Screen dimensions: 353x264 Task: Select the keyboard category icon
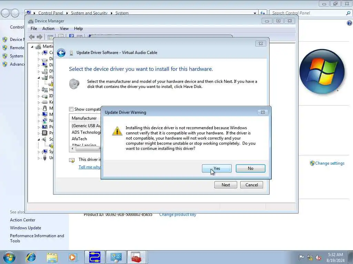pyautogui.click(x=44, y=102)
